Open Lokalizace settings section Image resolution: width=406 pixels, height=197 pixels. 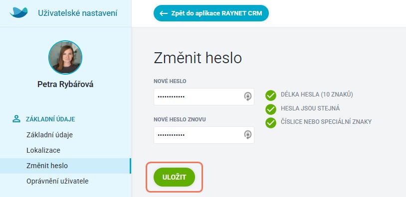pyautogui.click(x=43, y=150)
